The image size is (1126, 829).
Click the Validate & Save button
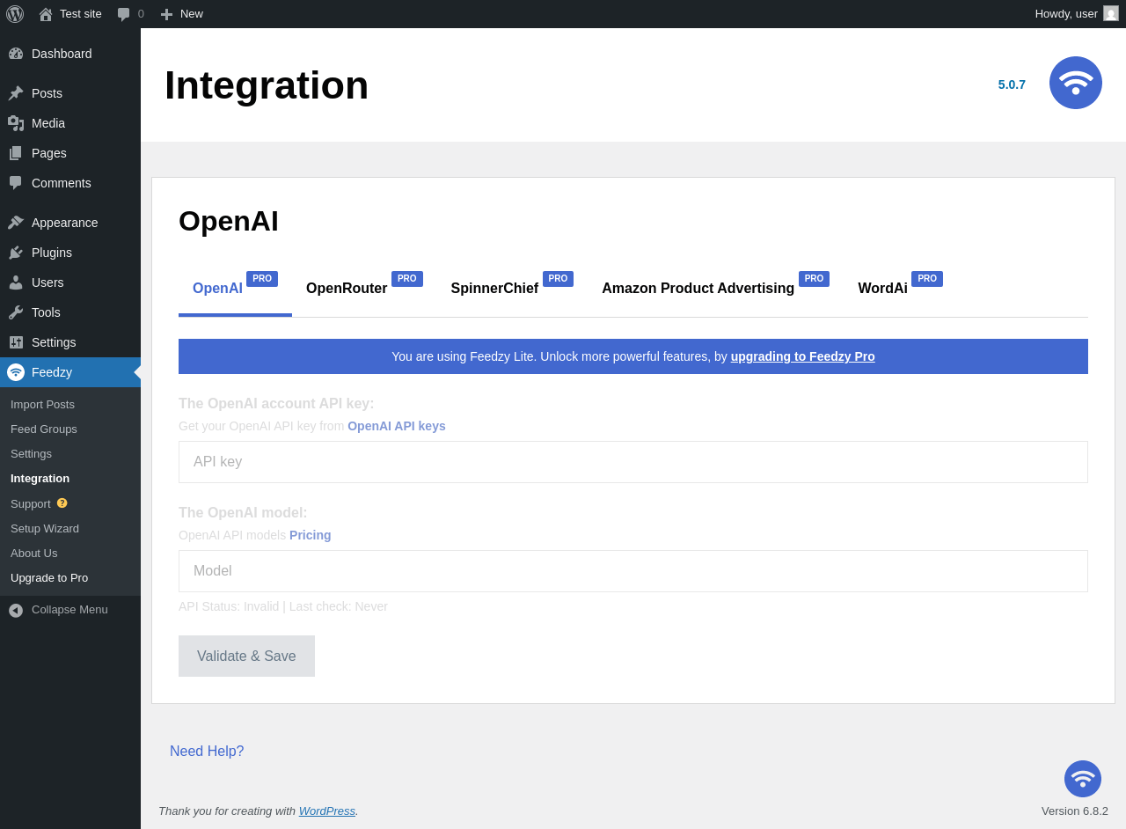point(246,657)
